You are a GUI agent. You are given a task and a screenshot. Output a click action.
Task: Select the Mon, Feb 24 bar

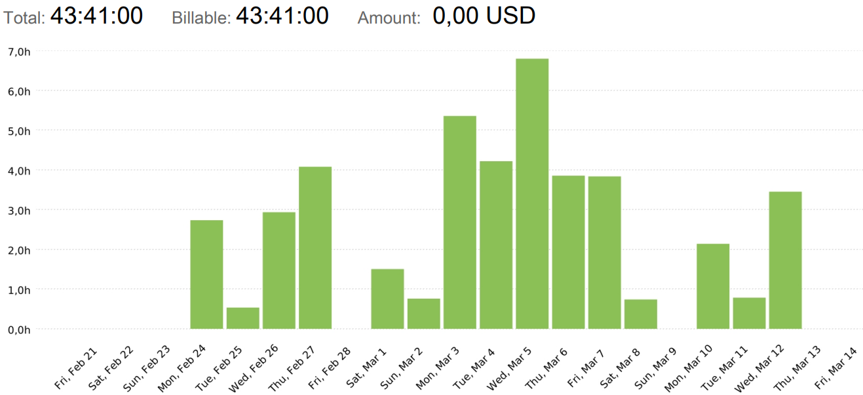tap(206, 274)
